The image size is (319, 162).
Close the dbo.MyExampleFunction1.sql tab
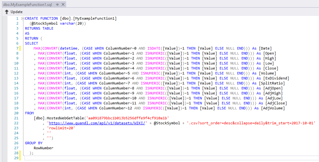[x=63, y=4]
